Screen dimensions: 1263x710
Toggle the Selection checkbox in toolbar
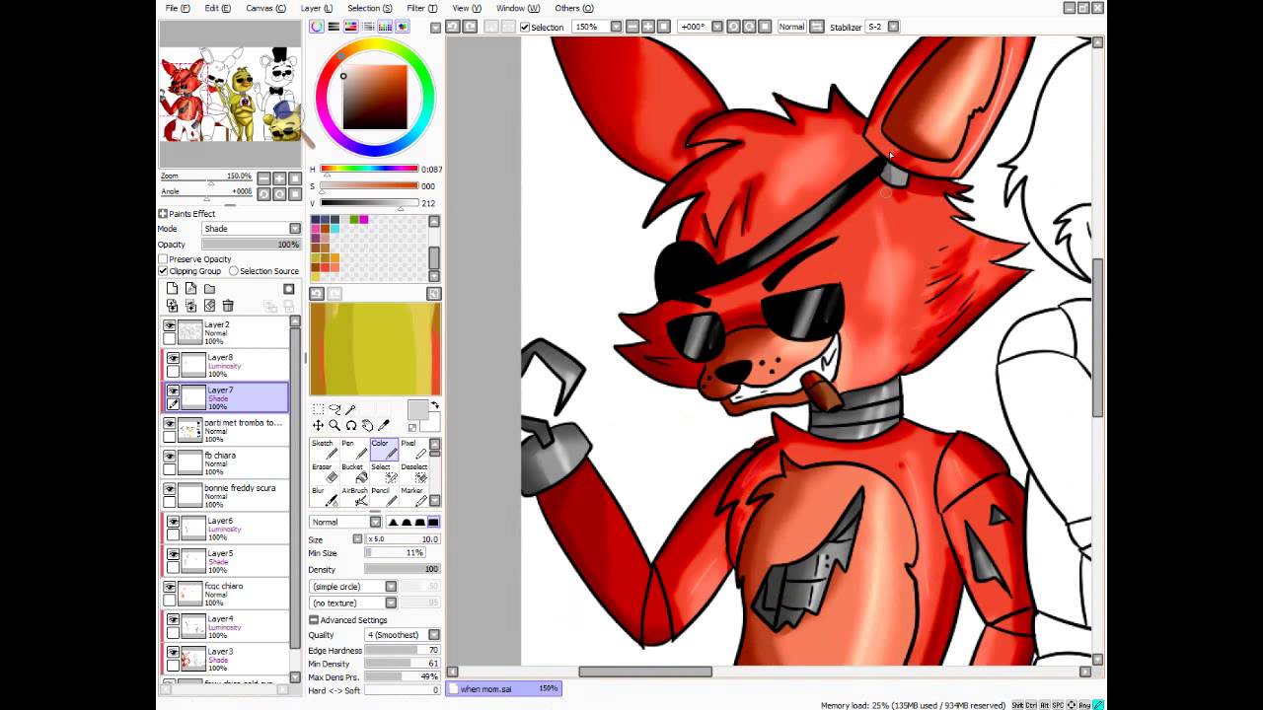(524, 27)
